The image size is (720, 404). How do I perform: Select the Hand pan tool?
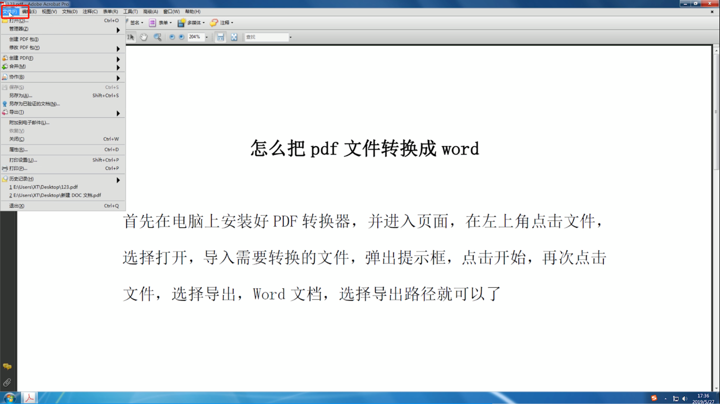[x=144, y=37]
